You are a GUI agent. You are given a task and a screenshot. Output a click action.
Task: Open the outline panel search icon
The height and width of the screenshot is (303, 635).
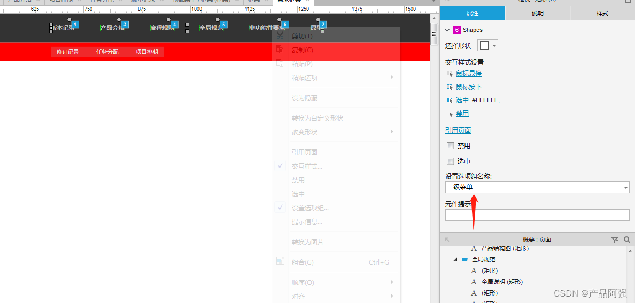click(627, 240)
